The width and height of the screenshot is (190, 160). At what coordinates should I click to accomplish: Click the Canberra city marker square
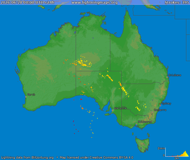click(153, 112)
